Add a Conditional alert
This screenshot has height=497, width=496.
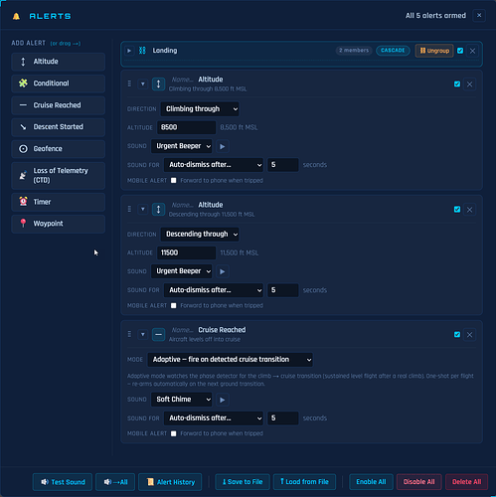(x=58, y=83)
